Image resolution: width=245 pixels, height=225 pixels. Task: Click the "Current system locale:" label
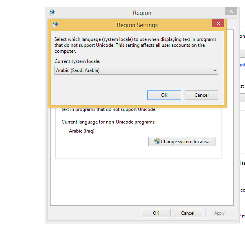pos(77,61)
